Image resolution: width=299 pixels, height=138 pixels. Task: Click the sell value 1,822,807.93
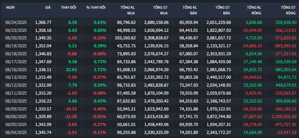tap(219, 30)
